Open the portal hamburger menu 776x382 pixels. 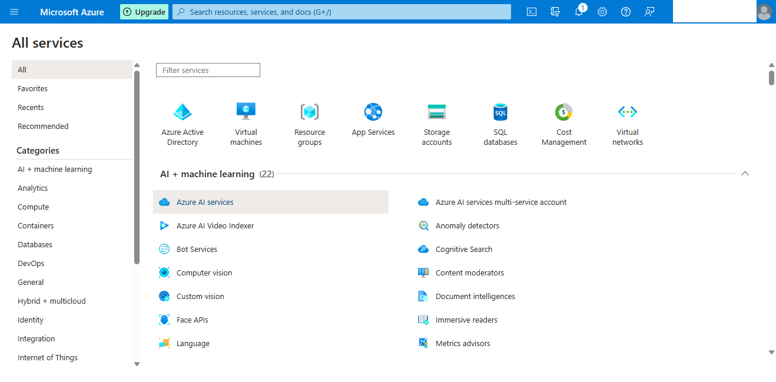click(x=15, y=12)
